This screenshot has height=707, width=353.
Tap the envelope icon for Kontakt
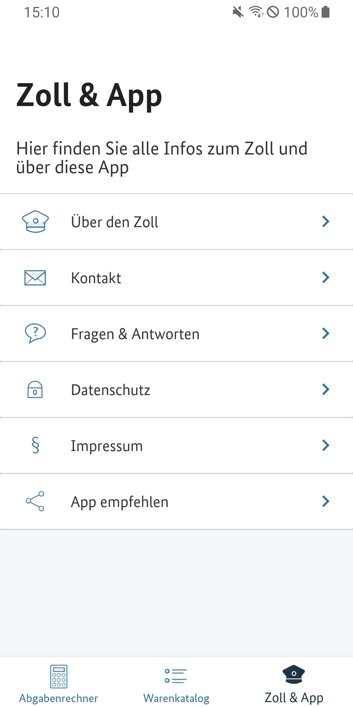35,278
